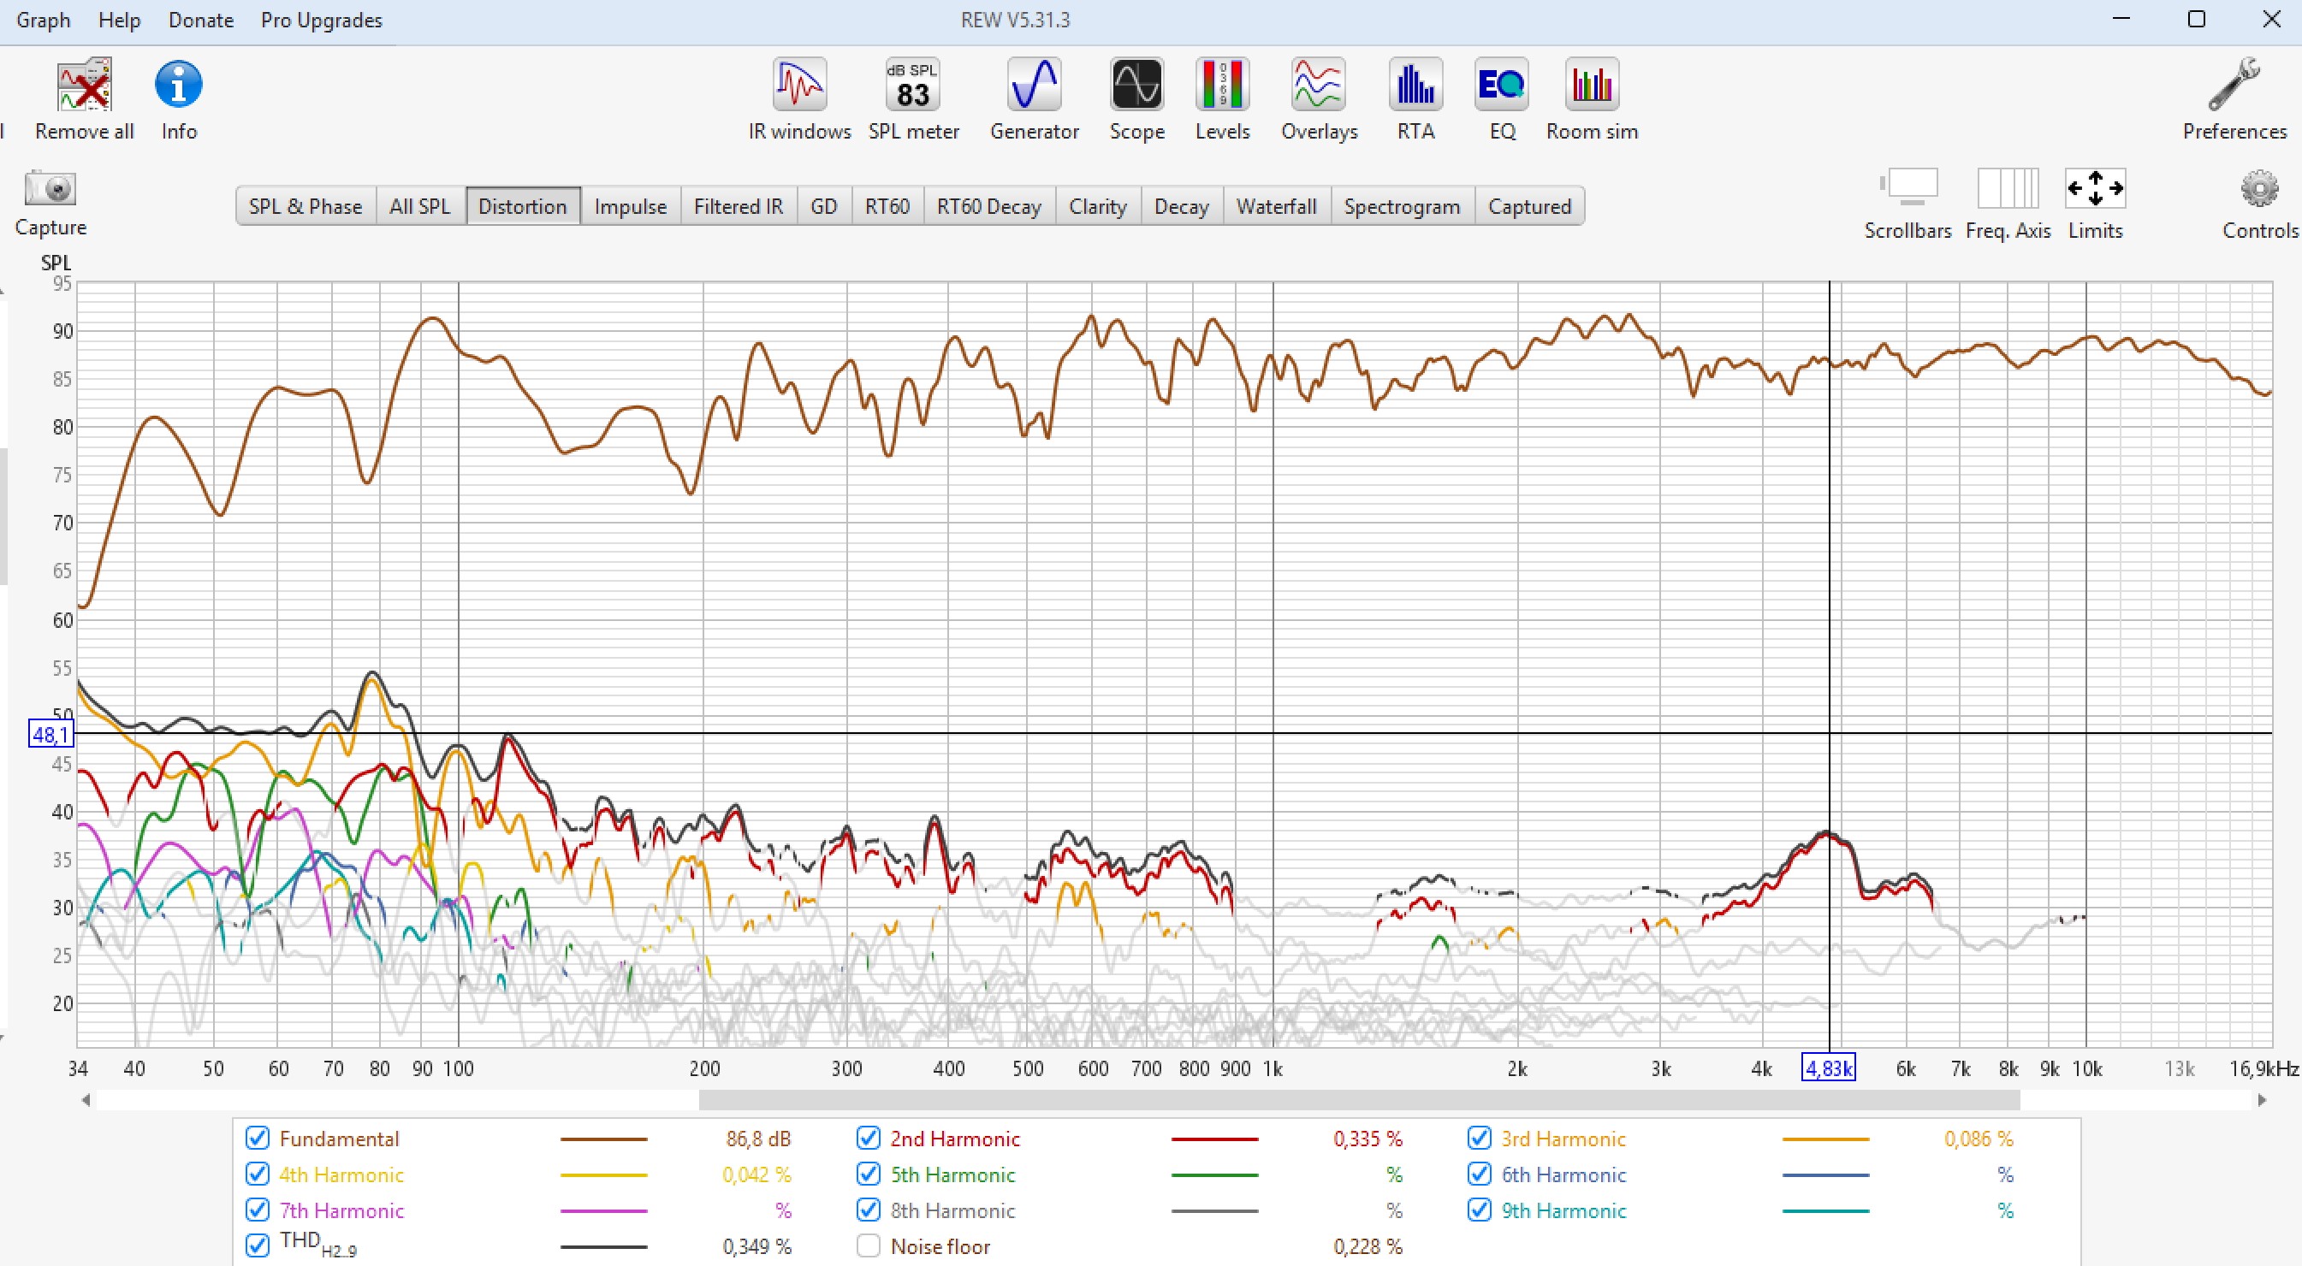Toggle the THD H2..9 checkbox
The image size is (2302, 1266).
coord(258,1245)
